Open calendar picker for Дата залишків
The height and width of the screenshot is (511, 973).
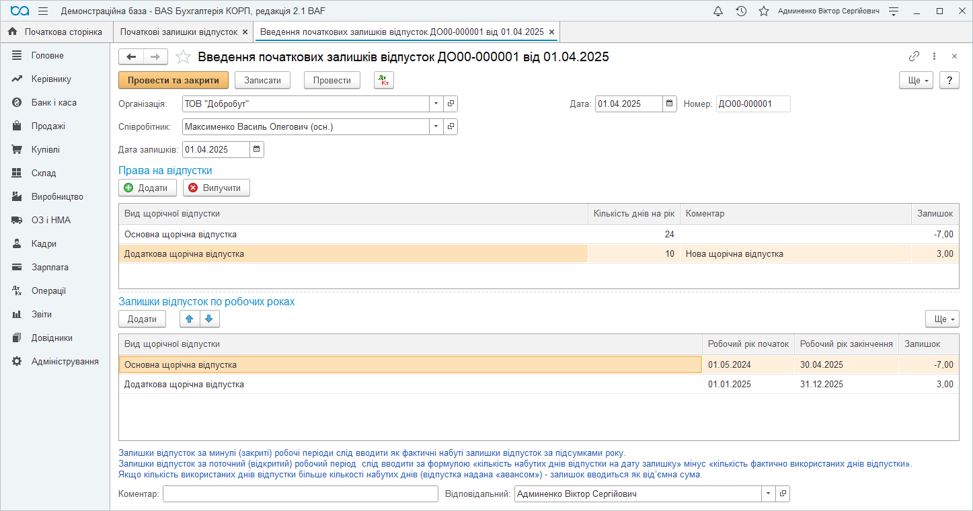click(257, 149)
